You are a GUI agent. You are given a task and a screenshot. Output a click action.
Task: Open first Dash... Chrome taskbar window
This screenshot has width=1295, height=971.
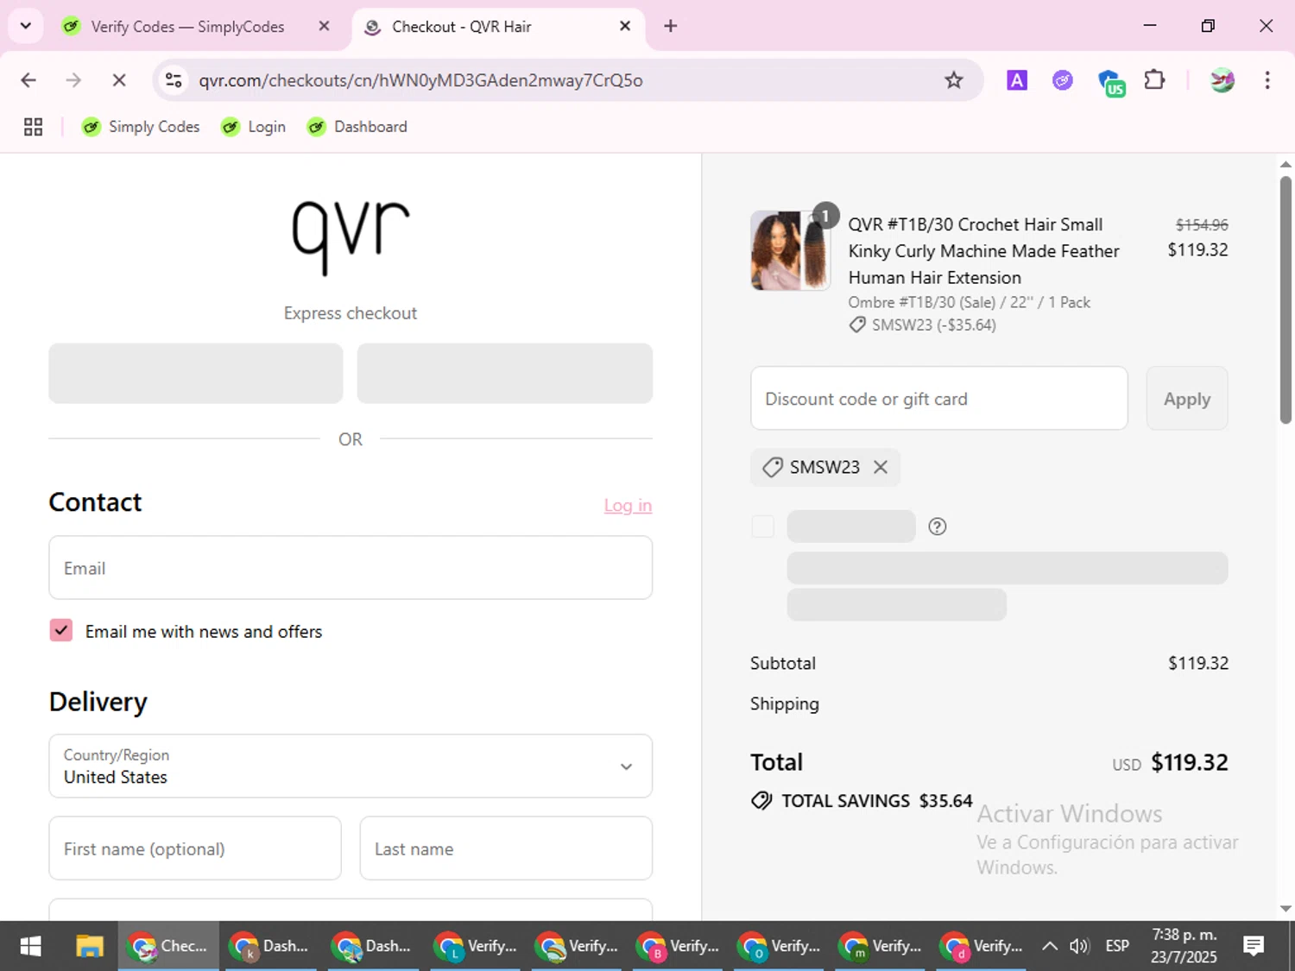pyautogui.click(x=270, y=946)
